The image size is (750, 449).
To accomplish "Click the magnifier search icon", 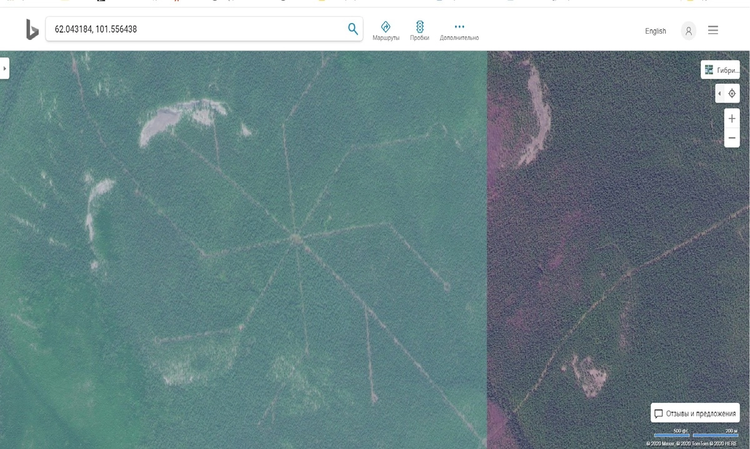I will (x=352, y=29).
